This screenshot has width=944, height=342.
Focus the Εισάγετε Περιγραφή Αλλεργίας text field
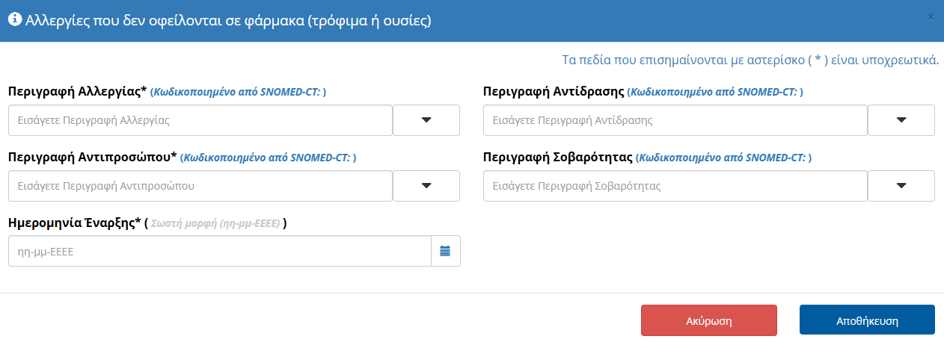coord(200,120)
